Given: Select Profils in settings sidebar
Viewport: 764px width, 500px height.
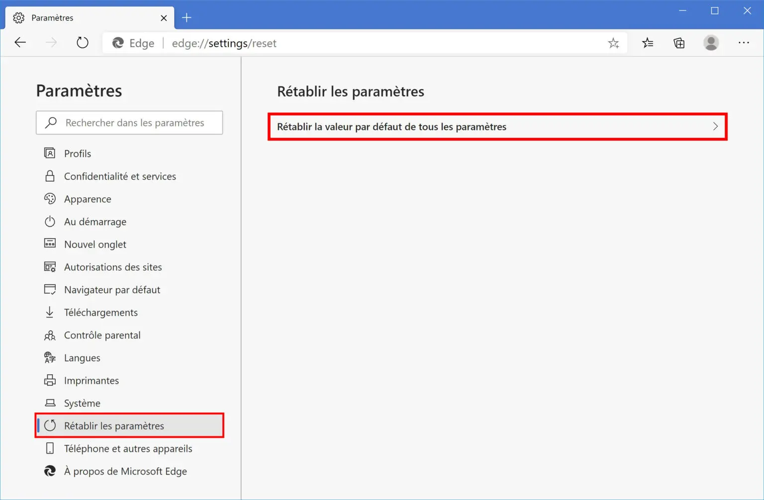Looking at the screenshot, I should 78,154.
